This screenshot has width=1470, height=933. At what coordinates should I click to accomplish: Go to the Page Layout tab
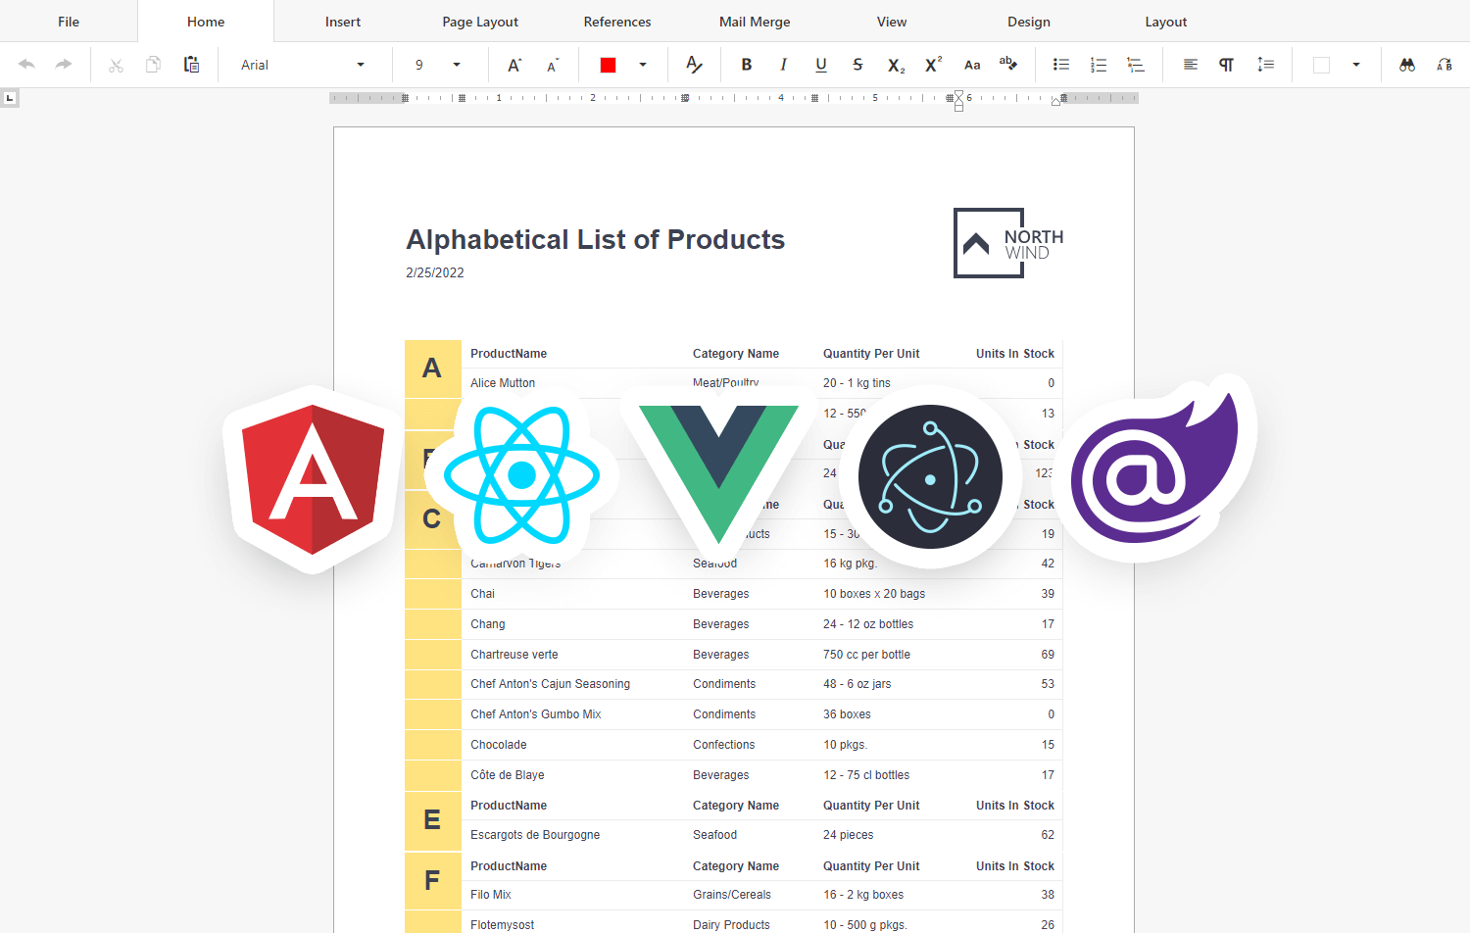point(480,22)
